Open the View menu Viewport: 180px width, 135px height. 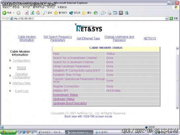pyautogui.click(x=26, y=7)
